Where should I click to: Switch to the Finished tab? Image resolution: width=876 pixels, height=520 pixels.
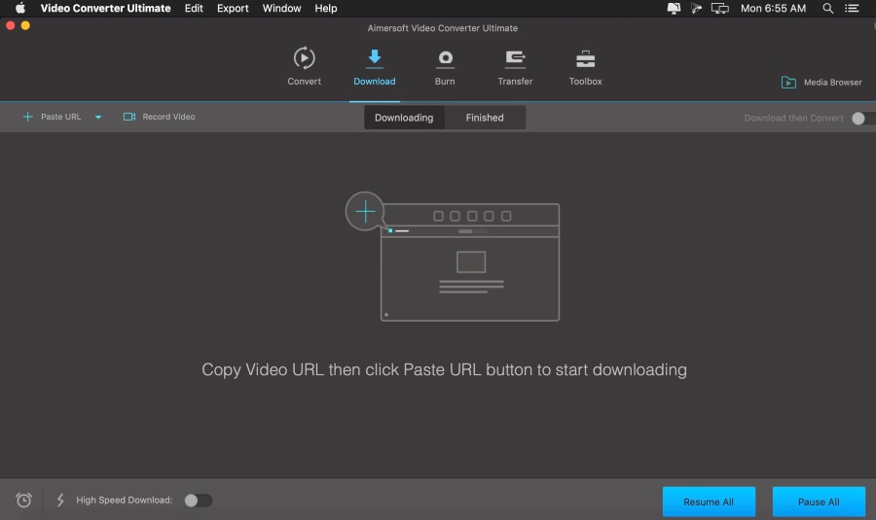(x=485, y=118)
